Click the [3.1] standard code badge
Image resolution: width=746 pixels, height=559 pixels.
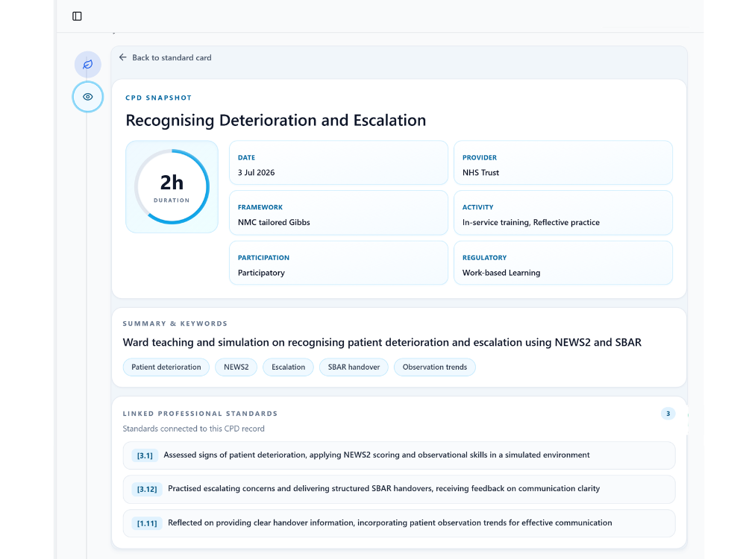point(145,455)
